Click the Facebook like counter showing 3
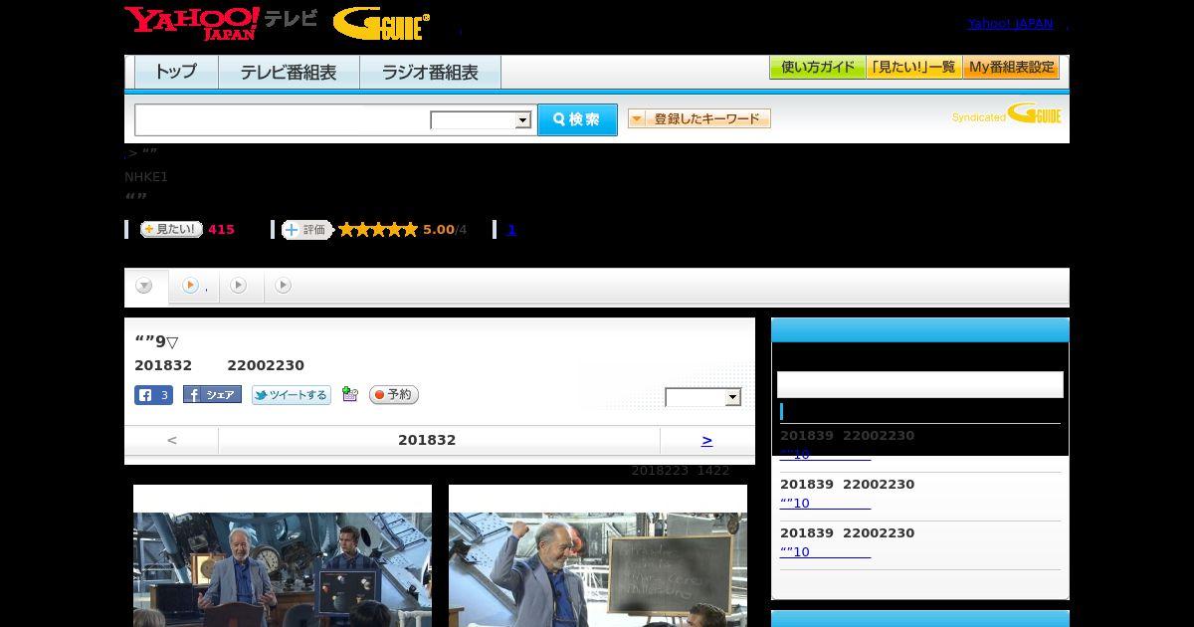Image resolution: width=1194 pixels, height=627 pixels. tap(153, 395)
